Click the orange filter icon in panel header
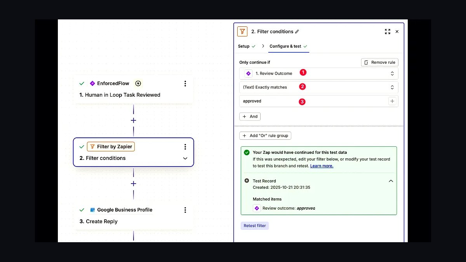The height and width of the screenshot is (262, 466). [242, 31]
